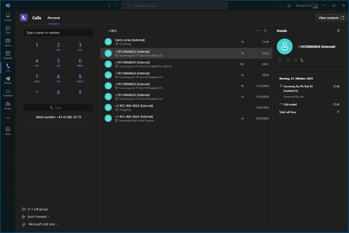The width and height of the screenshot is (349, 233).
Task: Select the Harry Jones call entry
Action: point(186,42)
